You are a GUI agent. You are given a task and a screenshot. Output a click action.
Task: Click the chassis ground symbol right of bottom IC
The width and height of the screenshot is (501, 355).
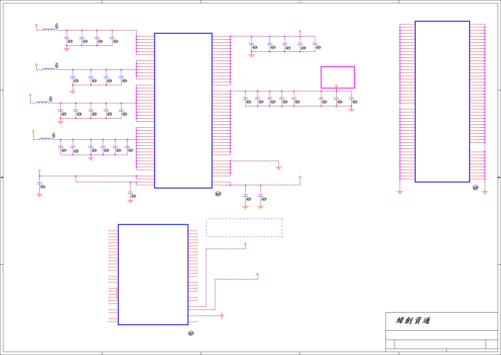coord(222,316)
